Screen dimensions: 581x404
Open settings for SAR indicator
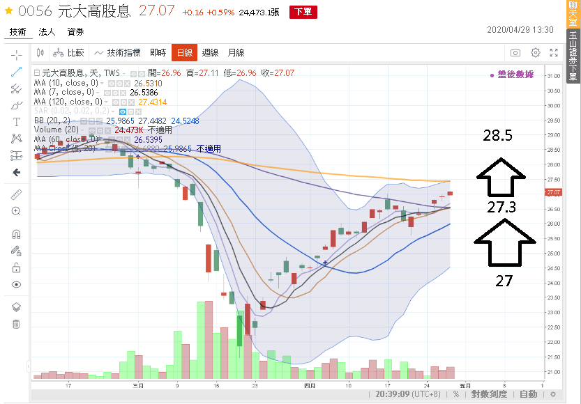coord(131,111)
